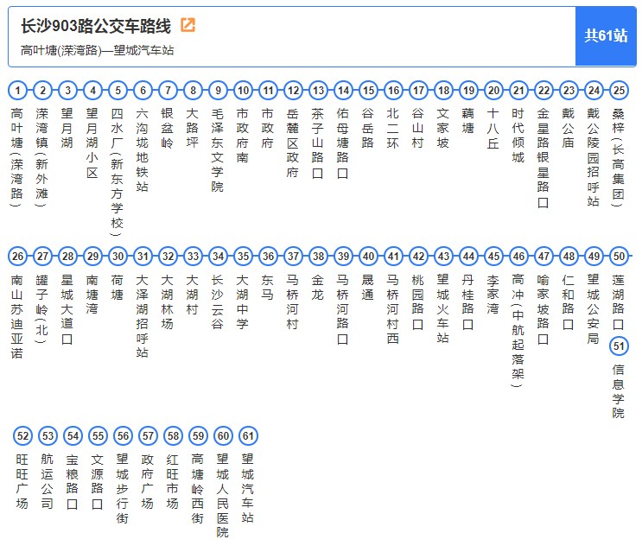Click the 旺旺广场 station name
The height and width of the screenshot is (552, 642).
pyautogui.click(x=23, y=481)
